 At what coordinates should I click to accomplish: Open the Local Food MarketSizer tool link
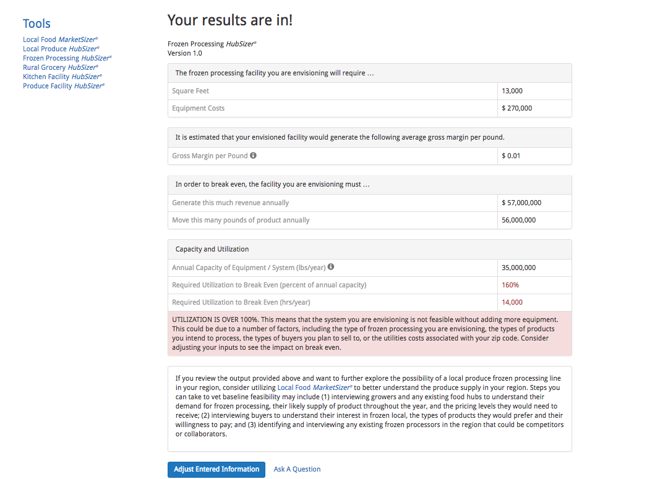[60, 40]
